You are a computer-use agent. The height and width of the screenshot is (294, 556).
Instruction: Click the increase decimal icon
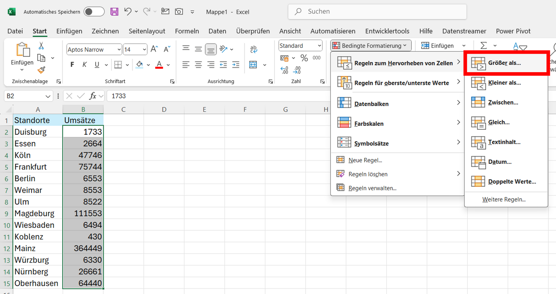pyautogui.click(x=284, y=70)
